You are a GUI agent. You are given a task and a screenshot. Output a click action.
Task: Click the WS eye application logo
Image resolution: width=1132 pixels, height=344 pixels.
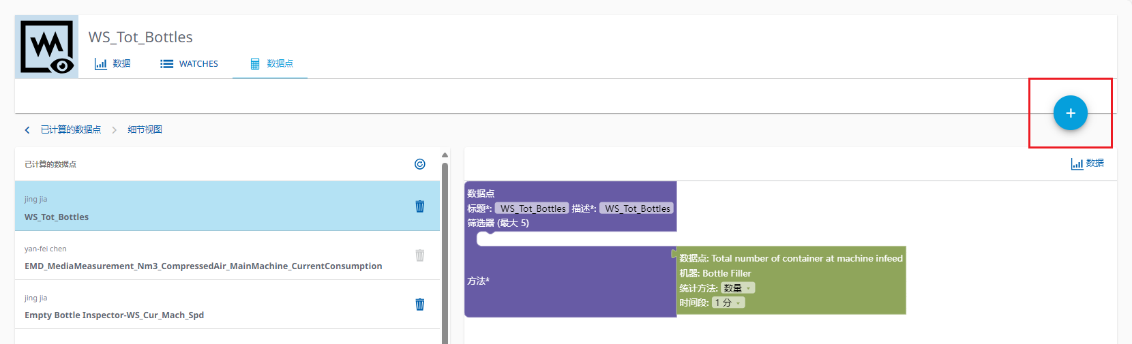(46, 47)
